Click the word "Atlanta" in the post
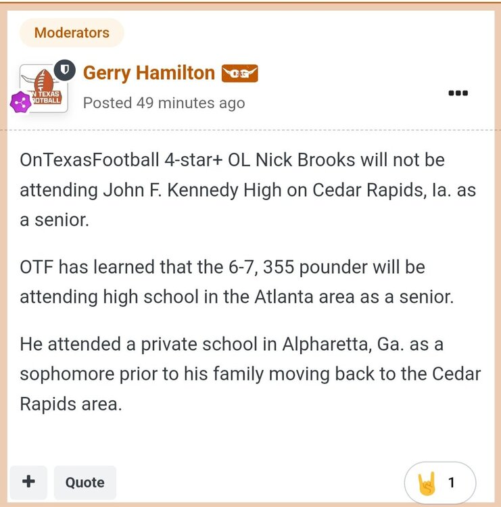 point(275,296)
